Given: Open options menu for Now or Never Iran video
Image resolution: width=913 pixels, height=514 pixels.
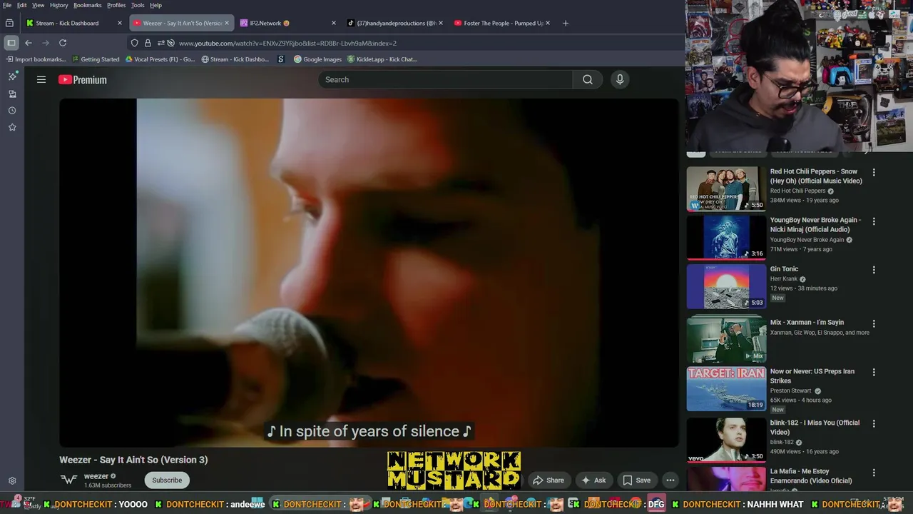Looking at the screenshot, I should point(874,372).
